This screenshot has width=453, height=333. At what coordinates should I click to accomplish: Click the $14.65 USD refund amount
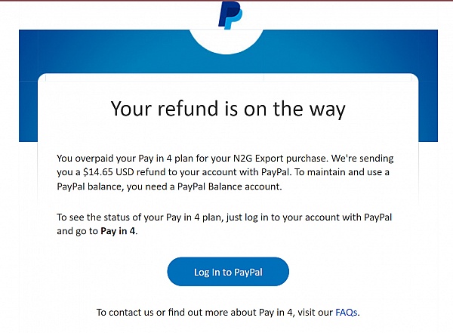(x=108, y=172)
